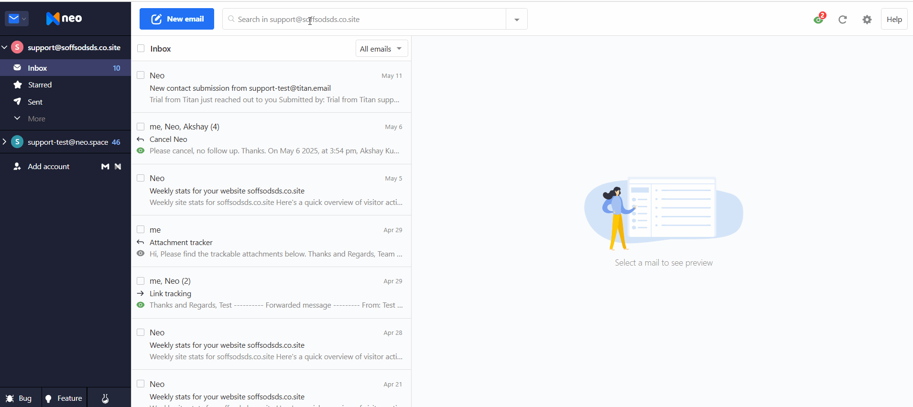Open advanced search options arrow

click(x=517, y=20)
